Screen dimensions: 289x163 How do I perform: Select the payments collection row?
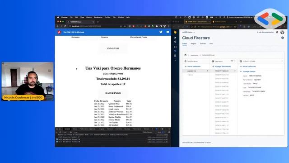(x=196, y=71)
